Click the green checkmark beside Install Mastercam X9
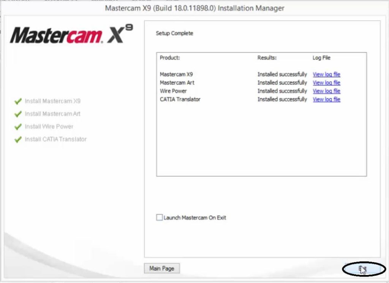Screen dimensions: 389x283 point(17,101)
